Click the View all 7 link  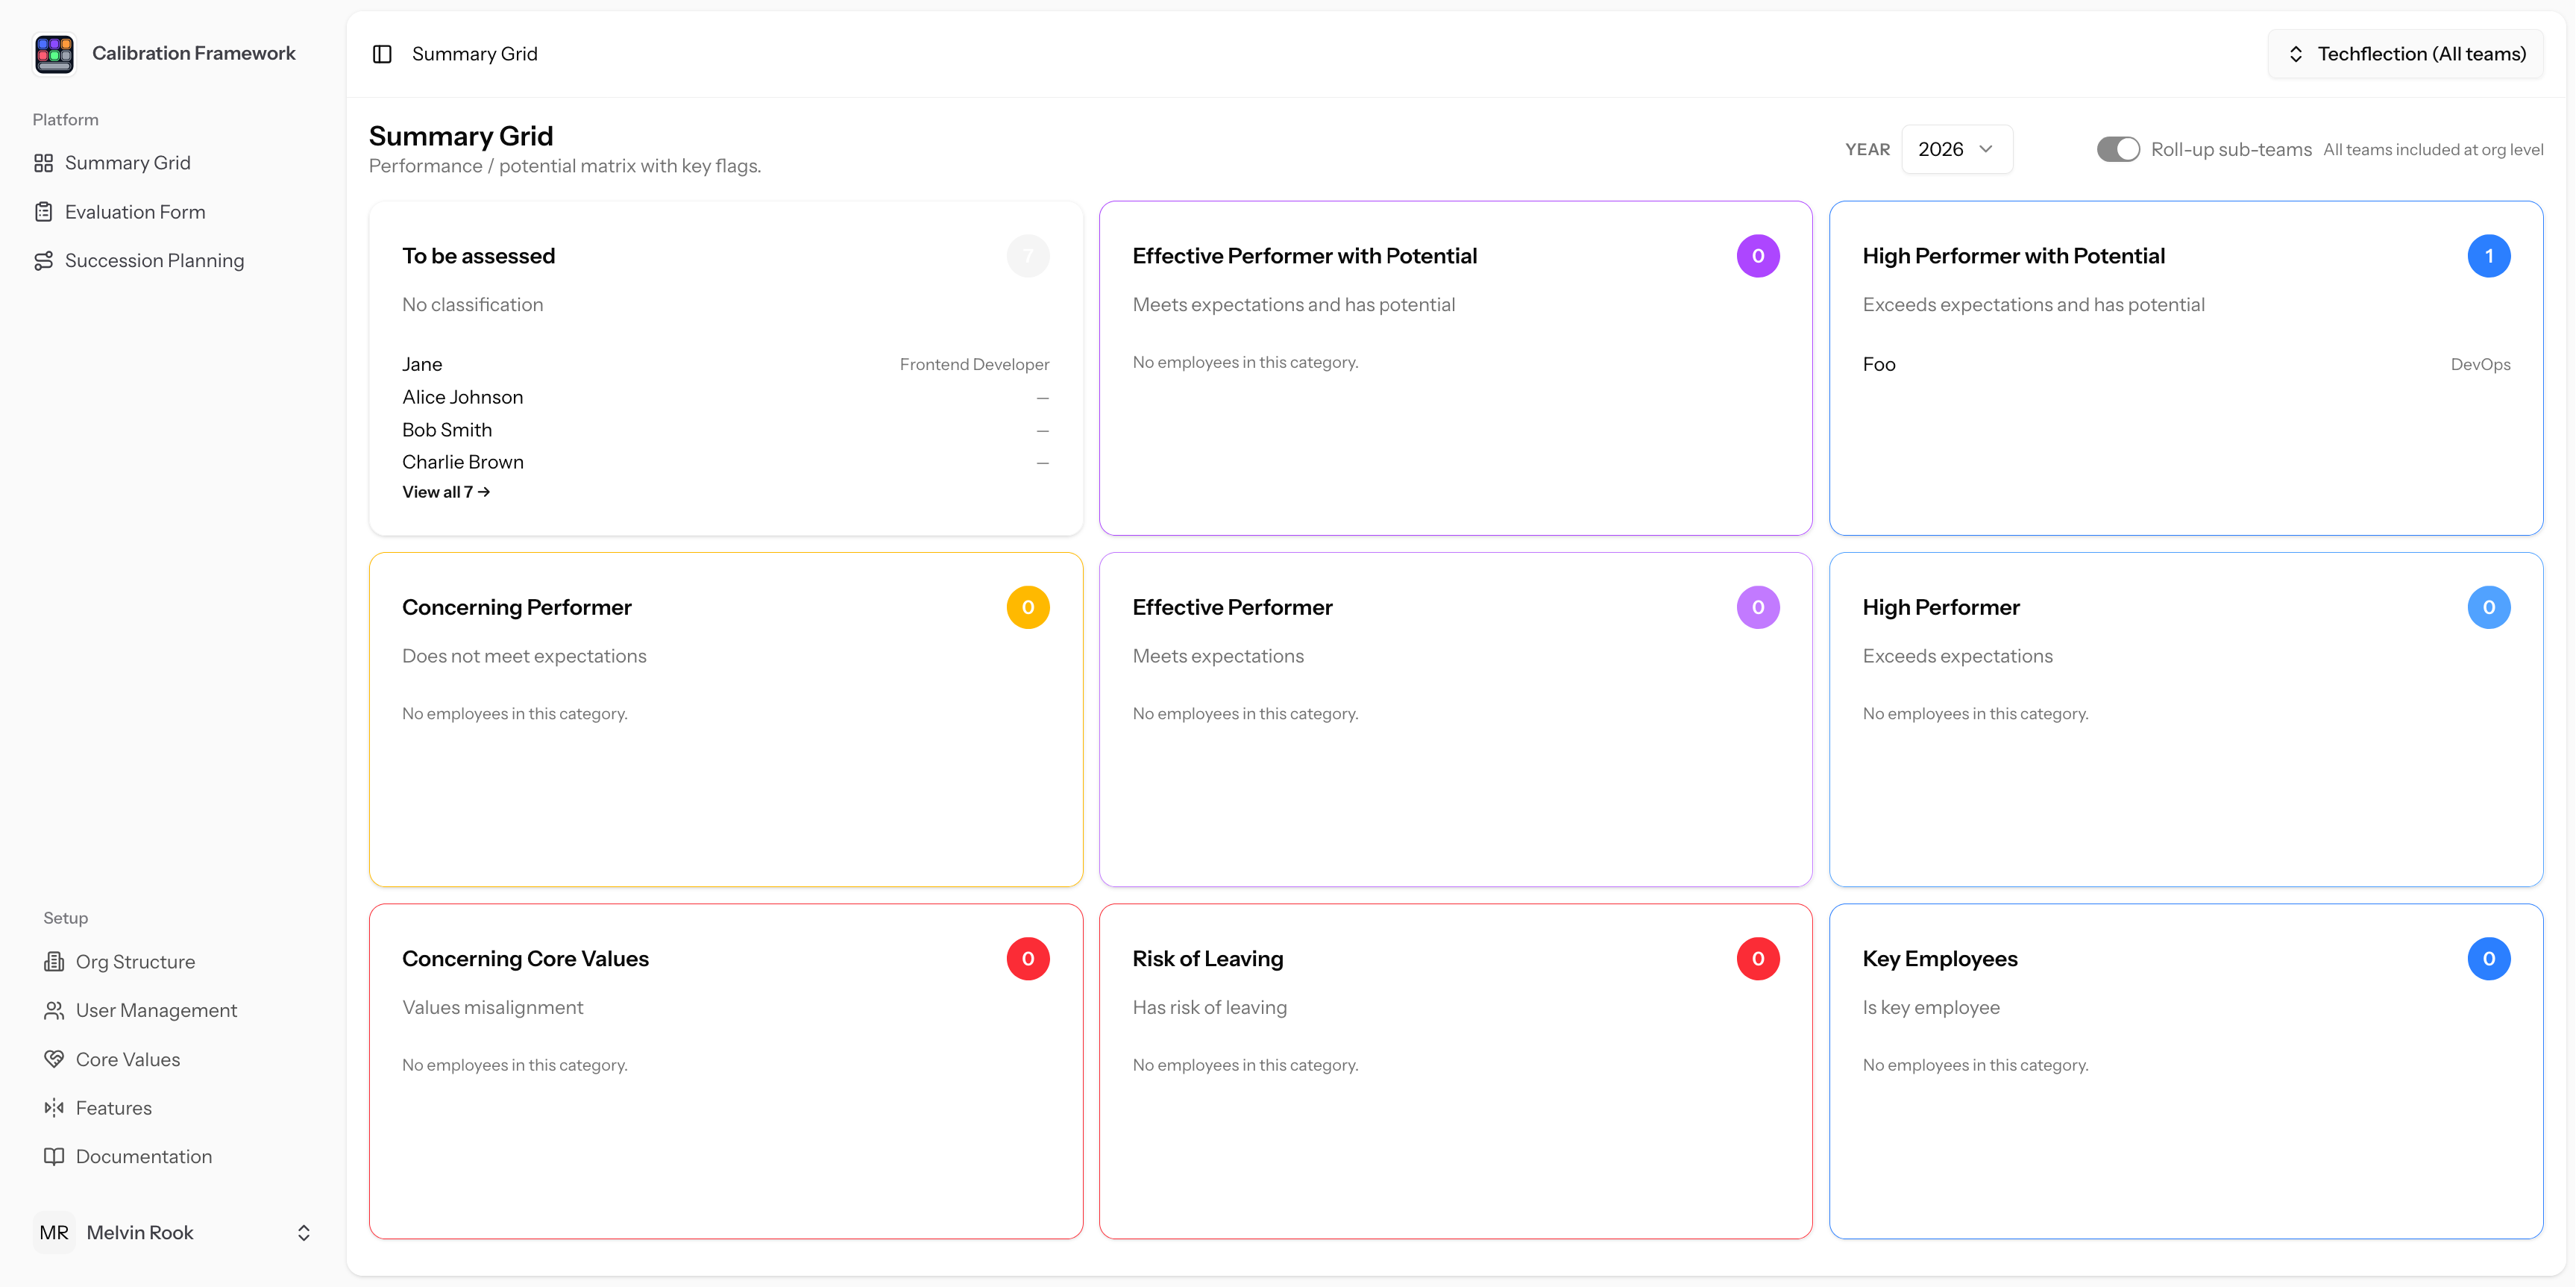[x=446, y=492]
